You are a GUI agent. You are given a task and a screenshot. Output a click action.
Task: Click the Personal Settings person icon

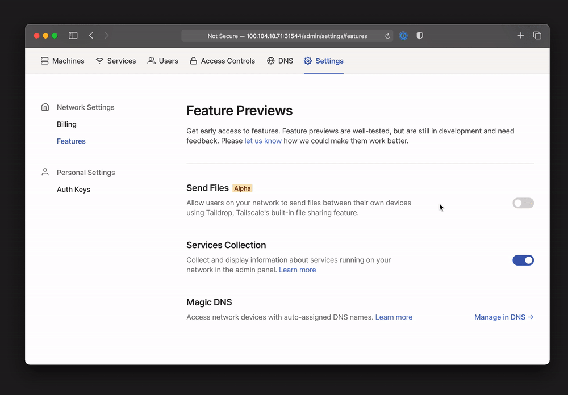click(45, 172)
